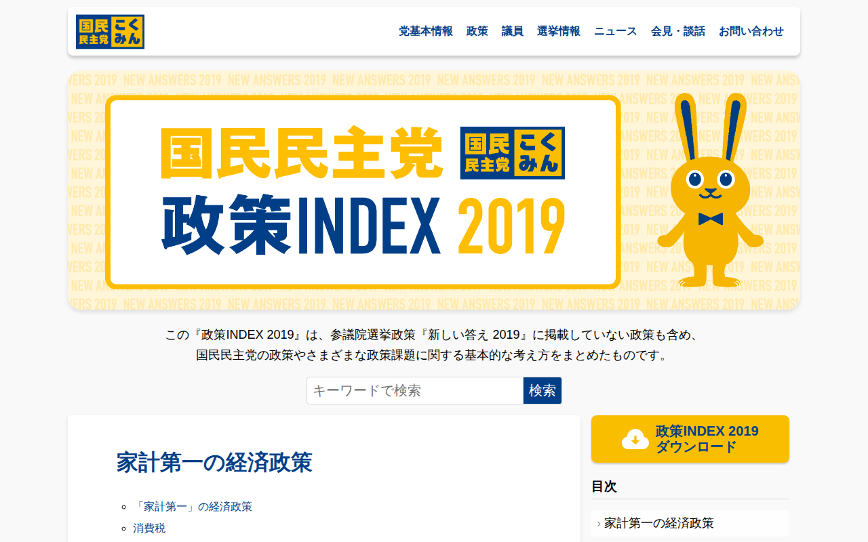
Task: Click the 目次 sidebar heading
Action: (x=604, y=486)
